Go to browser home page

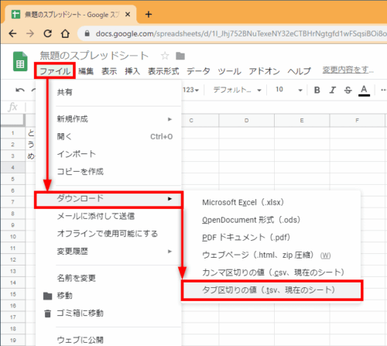pos(65,33)
